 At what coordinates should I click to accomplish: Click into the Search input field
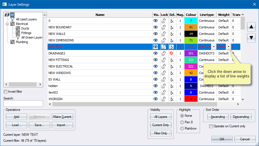point(23,104)
